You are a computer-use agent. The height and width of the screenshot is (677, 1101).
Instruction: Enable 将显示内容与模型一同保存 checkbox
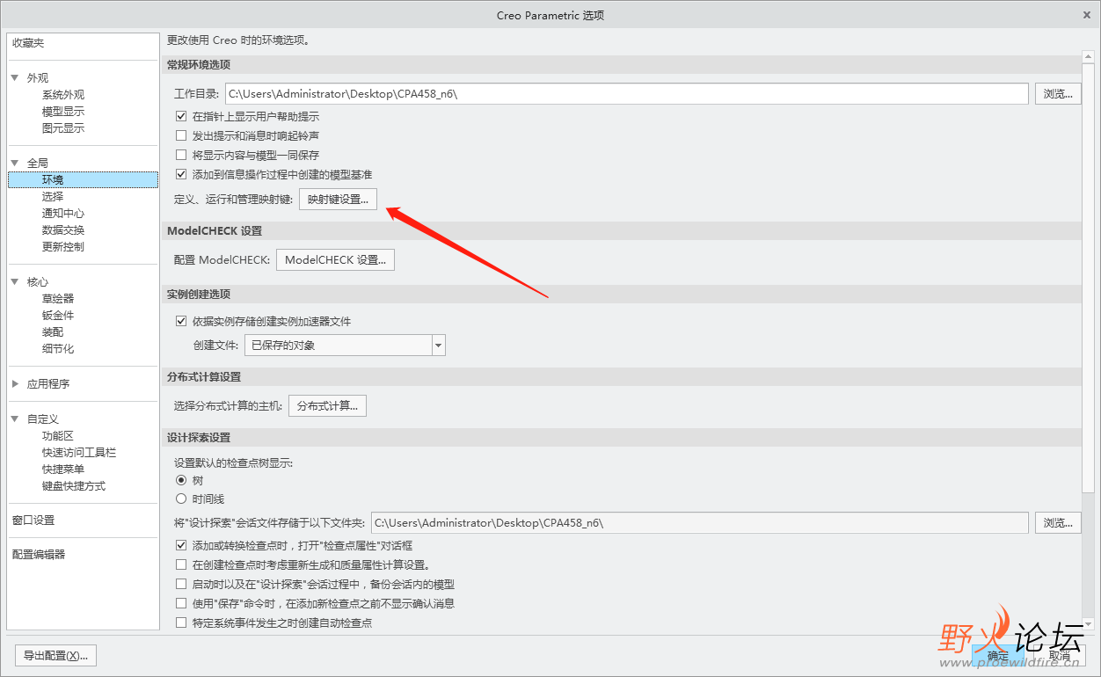[181, 155]
